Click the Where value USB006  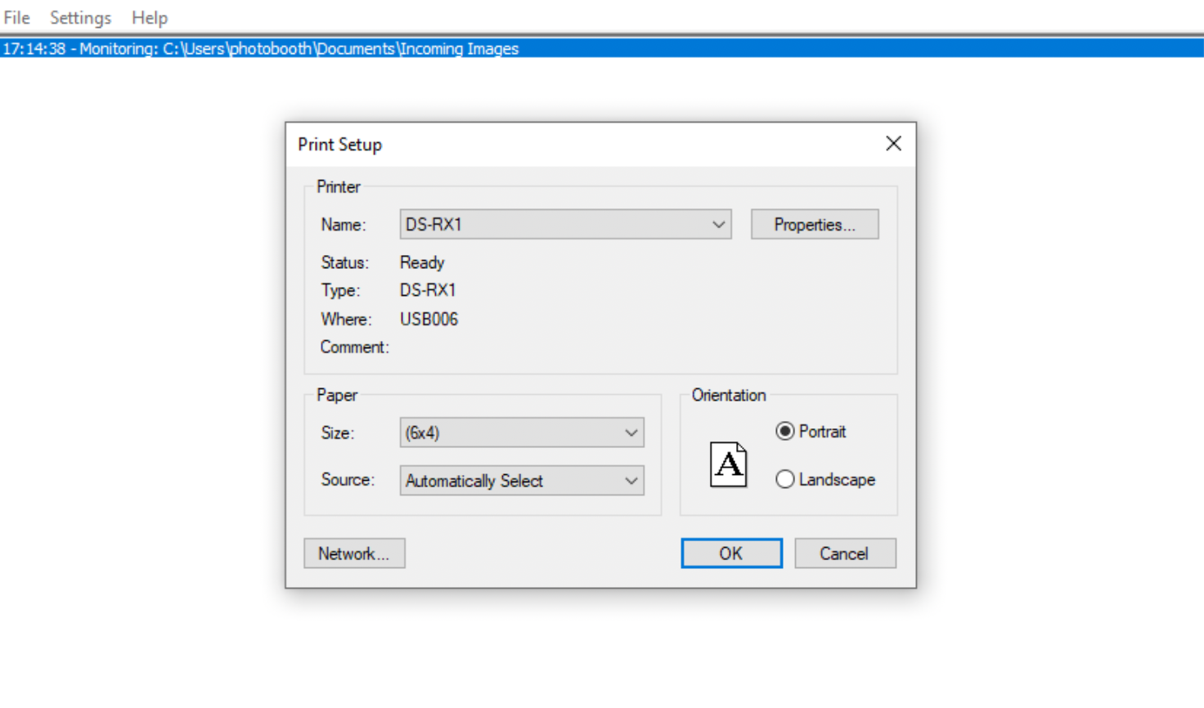[429, 319]
